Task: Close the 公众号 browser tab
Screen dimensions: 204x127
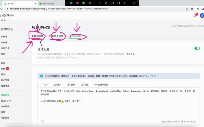Action: [x=35, y=4]
